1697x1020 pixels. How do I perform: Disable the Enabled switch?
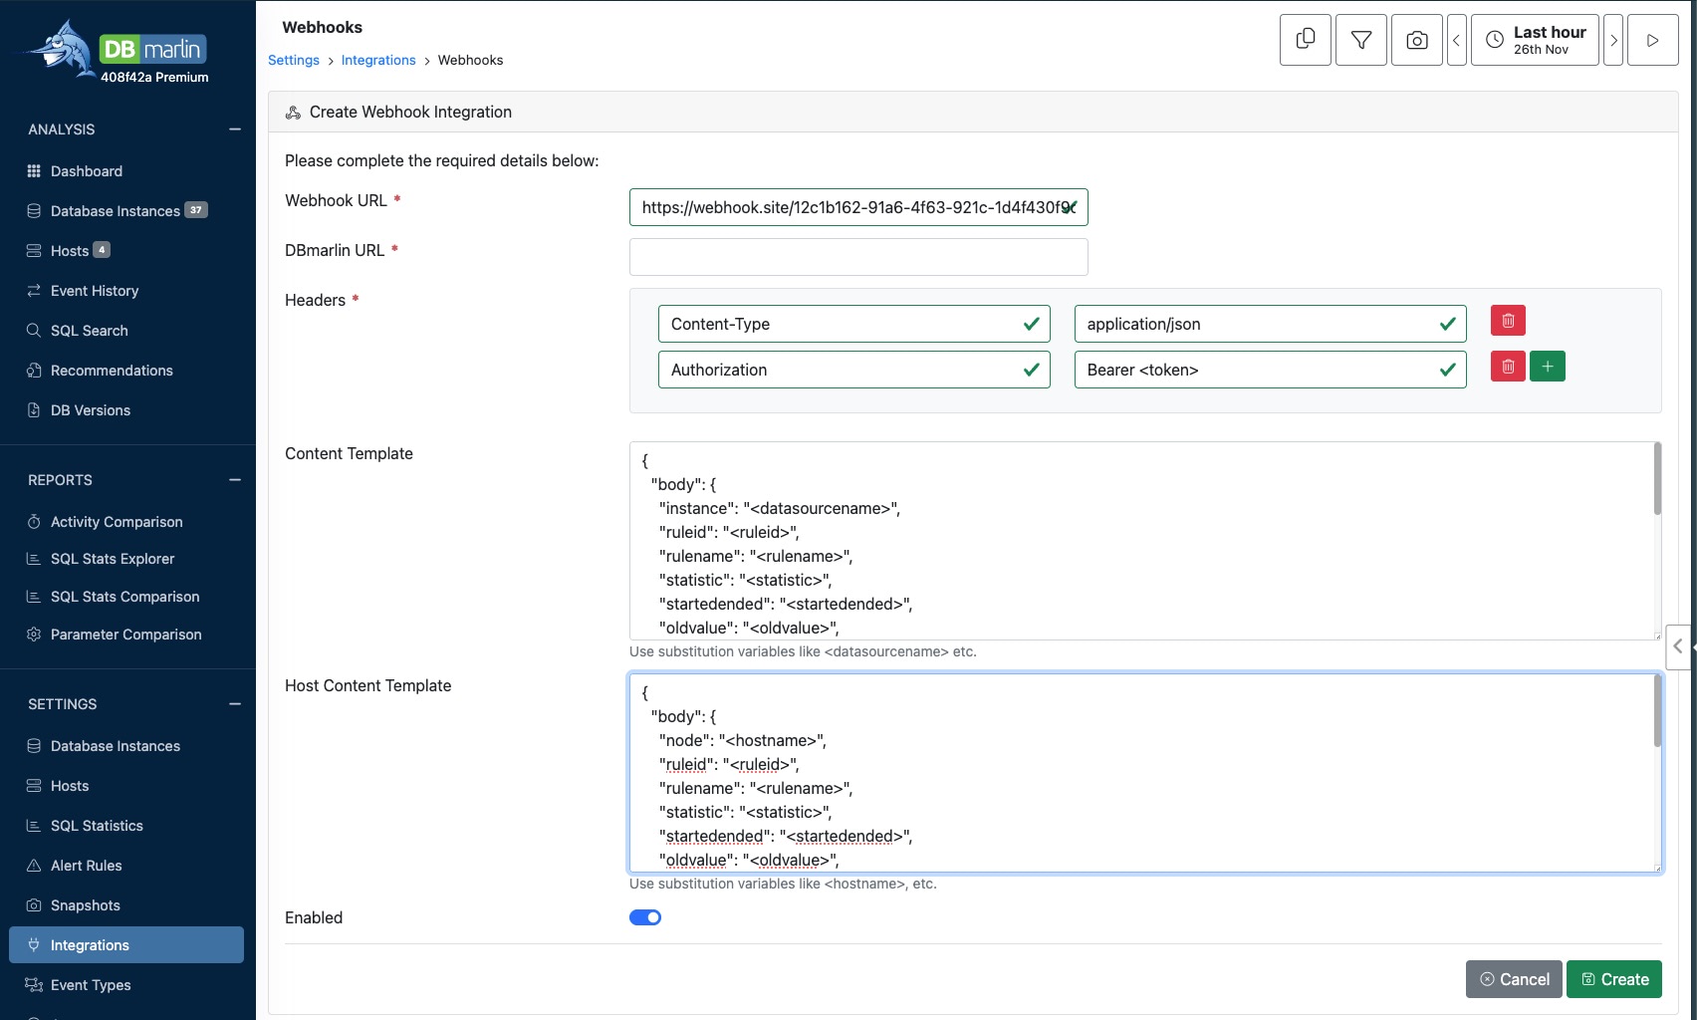point(645,916)
